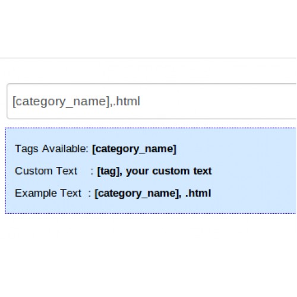Screen dimensions: 297x297
Task: Click the horizontal divider line above the field
Action: click(x=148, y=58)
